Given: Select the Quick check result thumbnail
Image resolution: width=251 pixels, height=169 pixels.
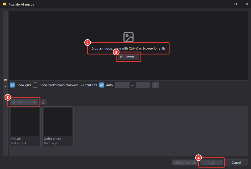Looking at the screenshot, I should pos(58,126).
